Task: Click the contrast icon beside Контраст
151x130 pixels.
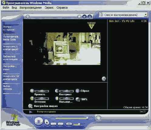Action: pos(57,91)
